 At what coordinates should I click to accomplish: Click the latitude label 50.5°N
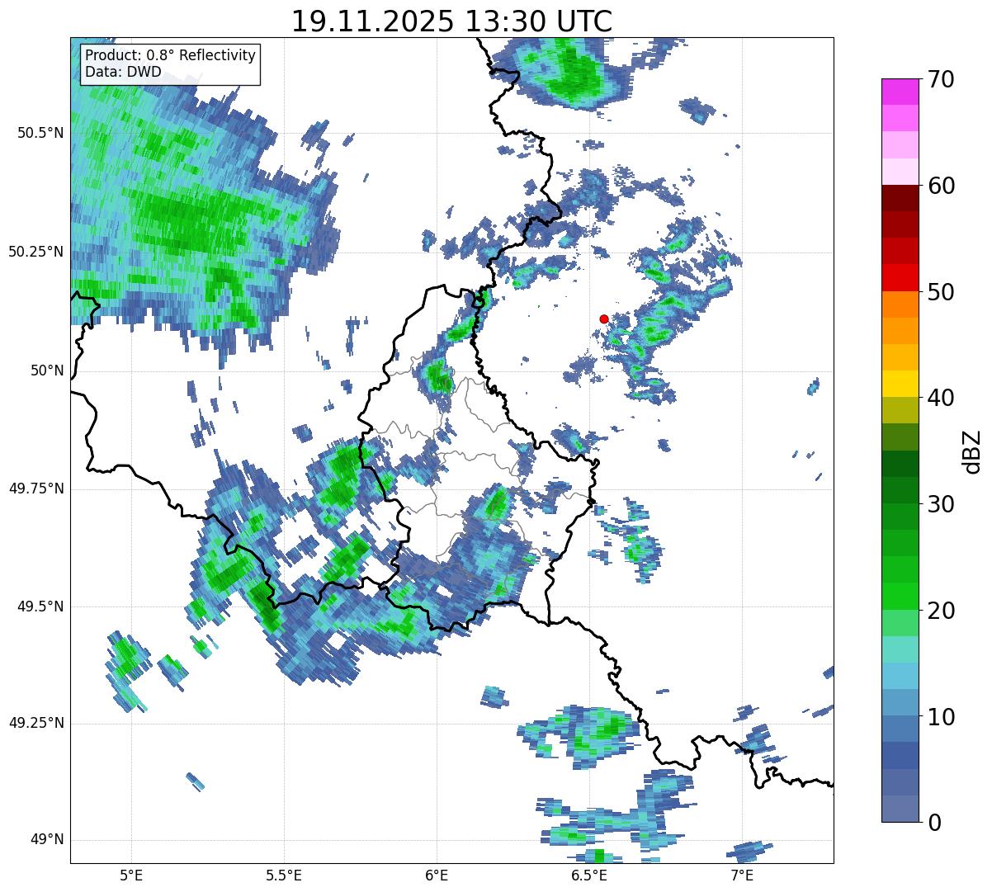tap(40, 133)
